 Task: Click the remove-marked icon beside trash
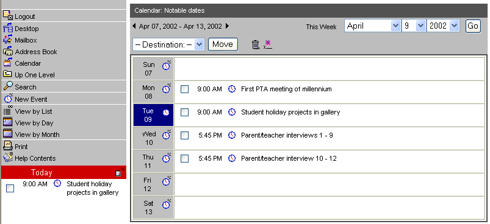tap(267, 44)
